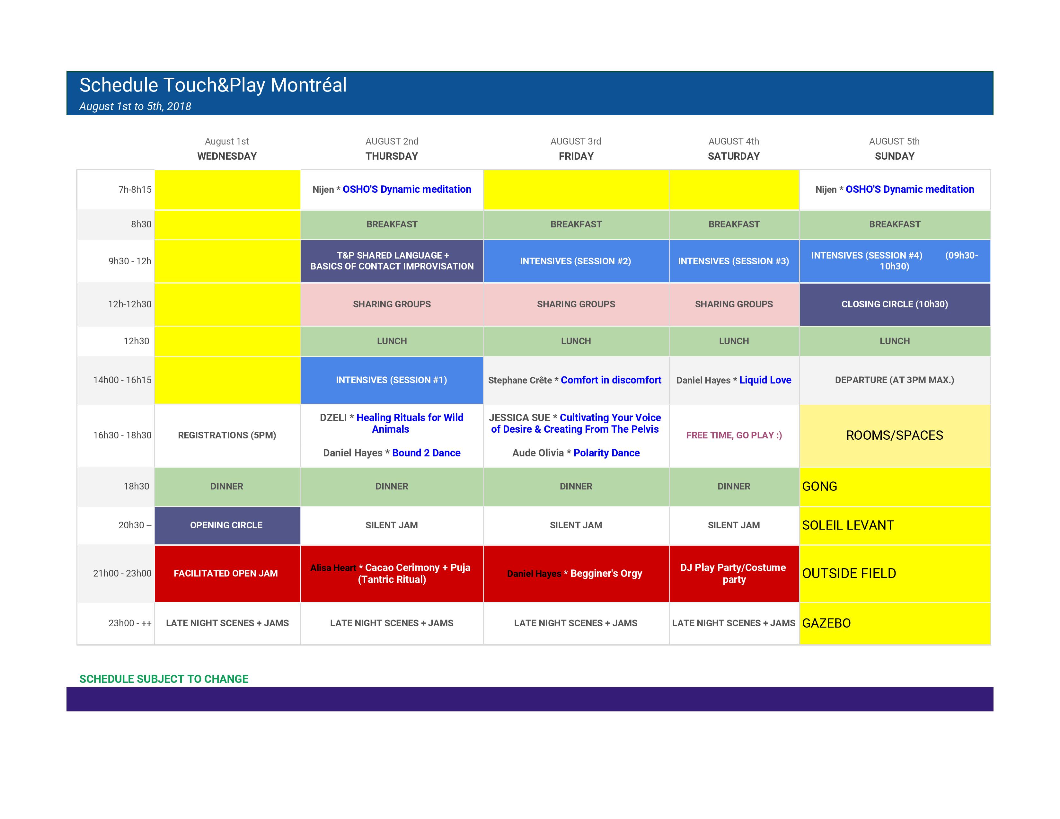Select the FREE TIME, GO PLAY cell

coord(733,435)
